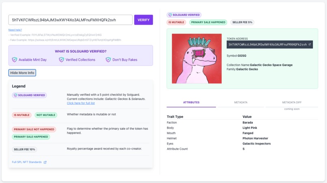Click 'Royalty percentage award' description text
The width and height of the screenshot is (327, 183).
tap(104, 149)
